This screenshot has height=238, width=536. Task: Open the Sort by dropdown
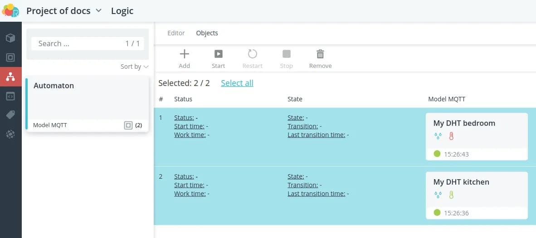point(134,67)
